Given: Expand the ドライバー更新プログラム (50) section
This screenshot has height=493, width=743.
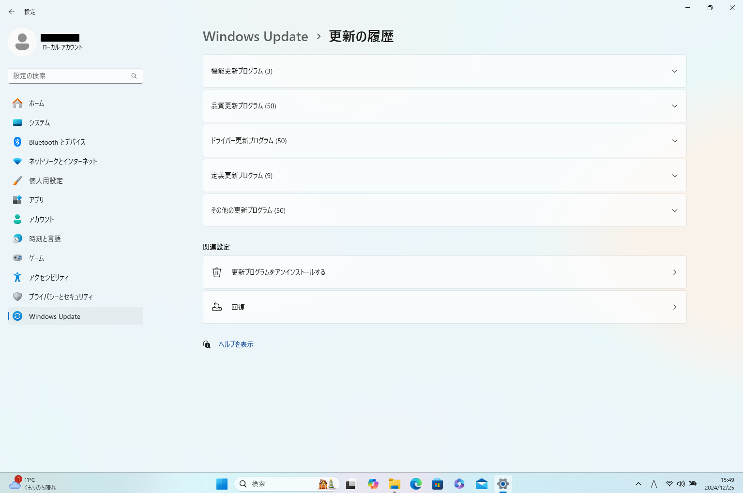Looking at the screenshot, I should [x=444, y=141].
